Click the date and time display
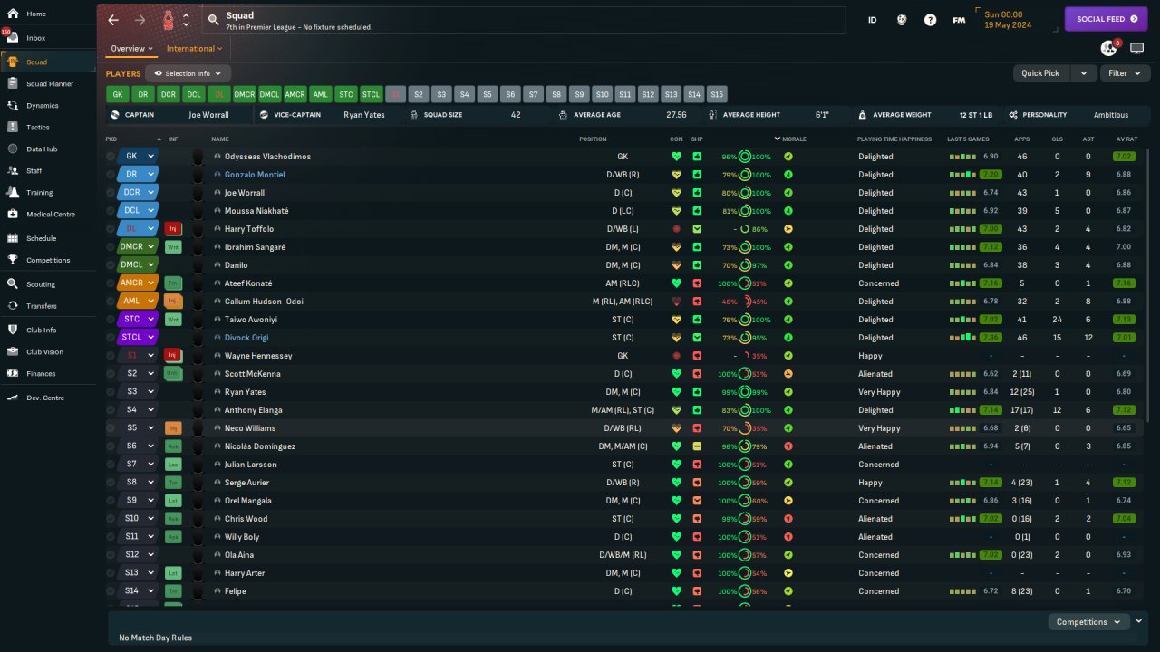Image resolution: width=1160 pixels, height=652 pixels. [x=1010, y=20]
